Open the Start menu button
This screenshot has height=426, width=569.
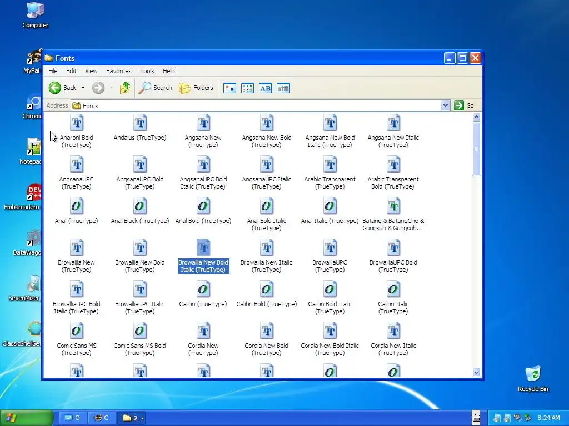pyautogui.click(x=26, y=418)
